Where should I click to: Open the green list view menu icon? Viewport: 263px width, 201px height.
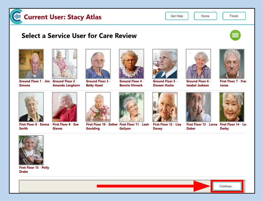(235, 35)
